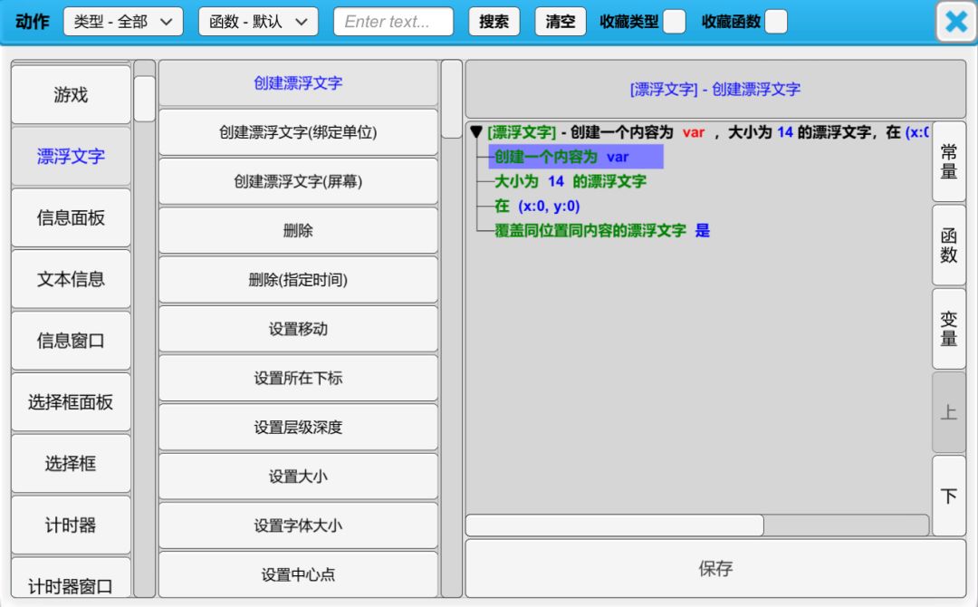Image resolution: width=978 pixels, height=607 pixels.
Task: Select the 计时器 category tab
Action: pyautogui.click(x=71, y=525)
